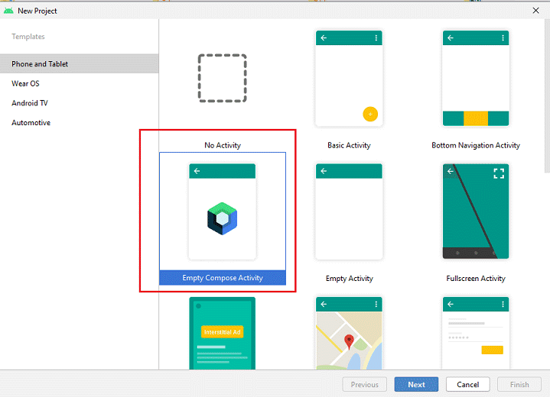Click the yellow bottom tab in Bottom Navigation preview

pos(476,118)
